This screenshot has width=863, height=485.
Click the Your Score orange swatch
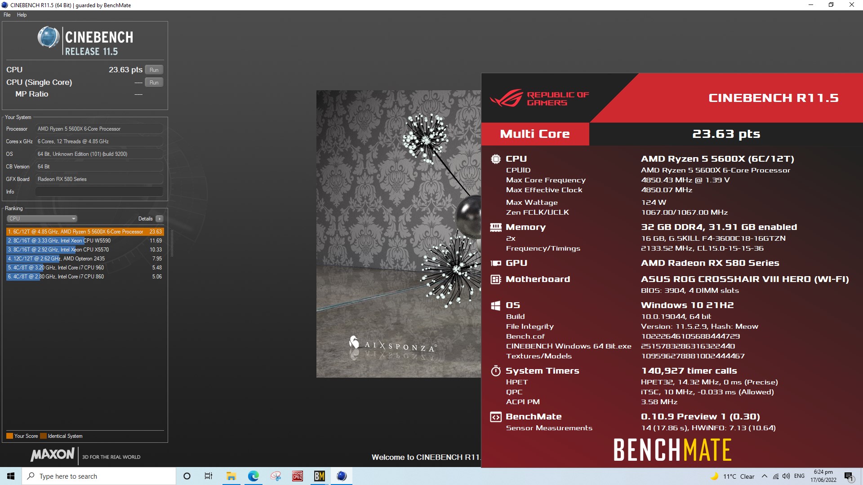point(9,436)
